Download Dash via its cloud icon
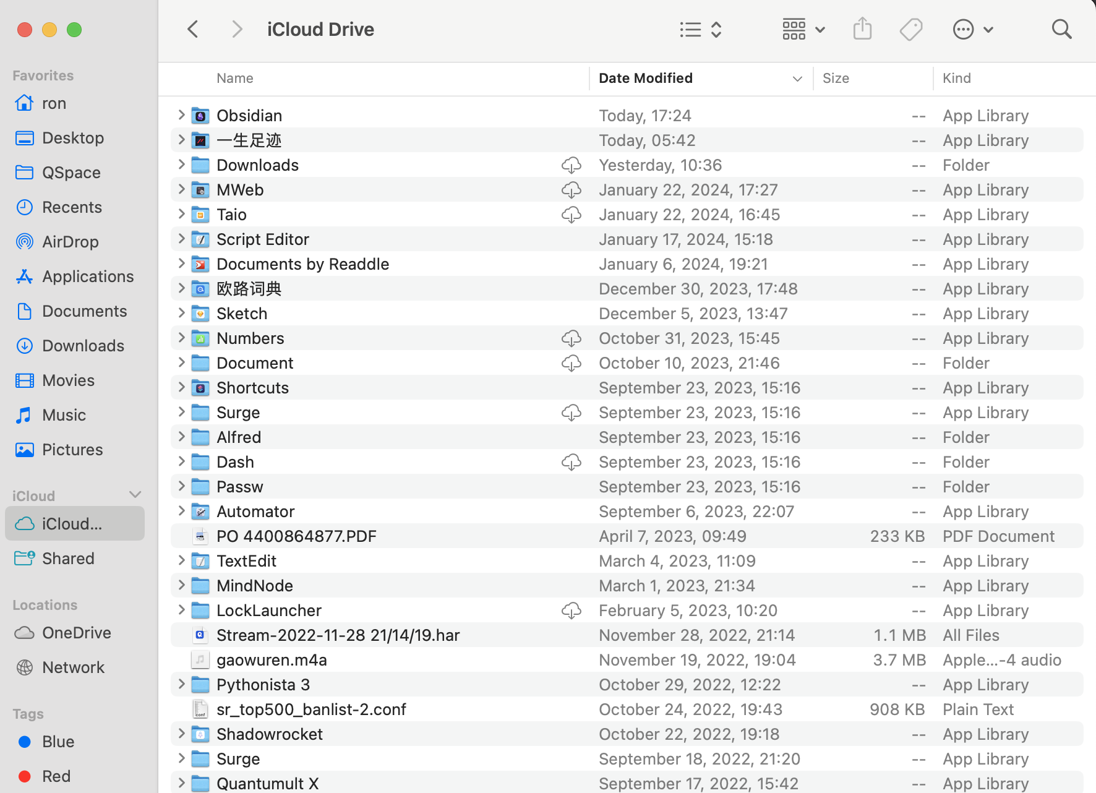 (x=572, y=462)
